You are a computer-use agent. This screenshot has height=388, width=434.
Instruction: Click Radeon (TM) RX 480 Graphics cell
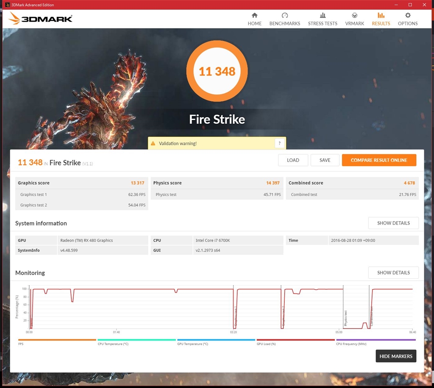103,240
